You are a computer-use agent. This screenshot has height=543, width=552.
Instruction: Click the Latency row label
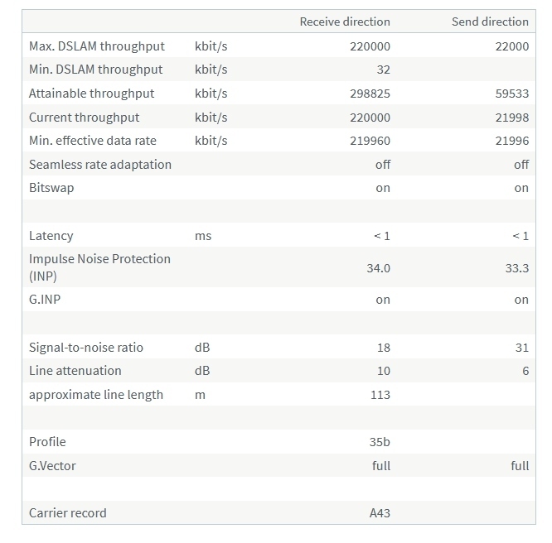coord(51,236)
